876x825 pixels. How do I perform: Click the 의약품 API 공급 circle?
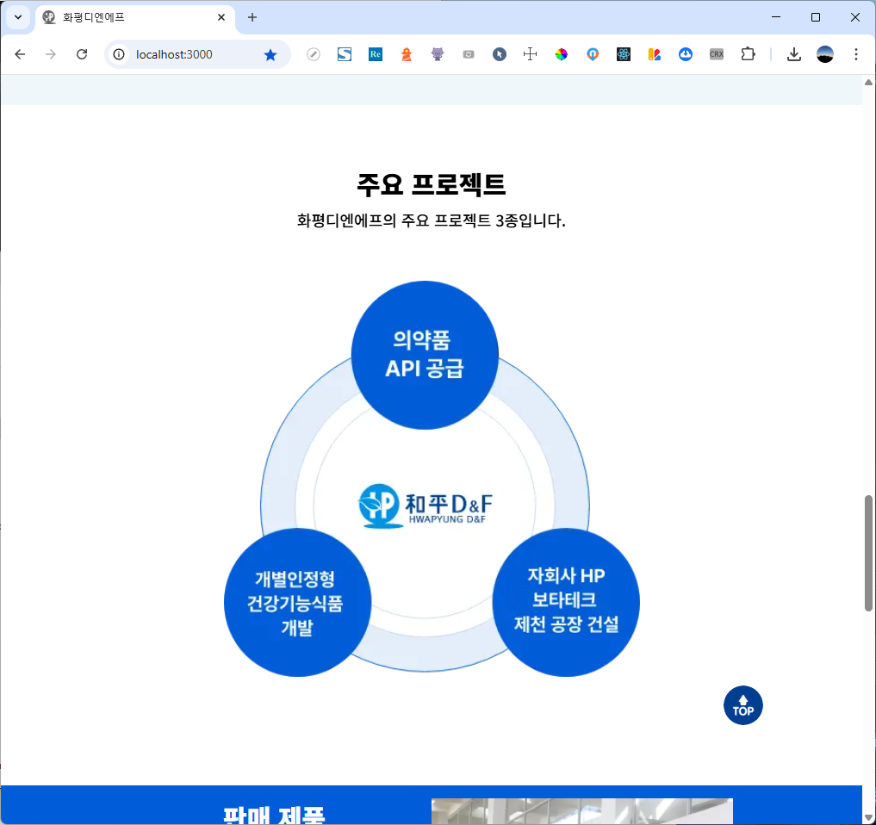(425, 355)
